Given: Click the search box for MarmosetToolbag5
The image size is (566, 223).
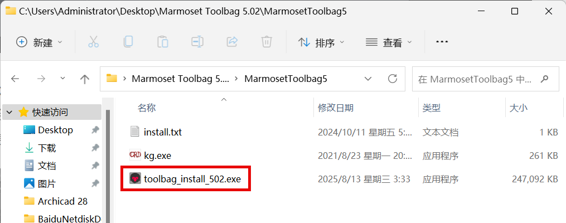Looking at the screenshot, I should click(475, 79).
